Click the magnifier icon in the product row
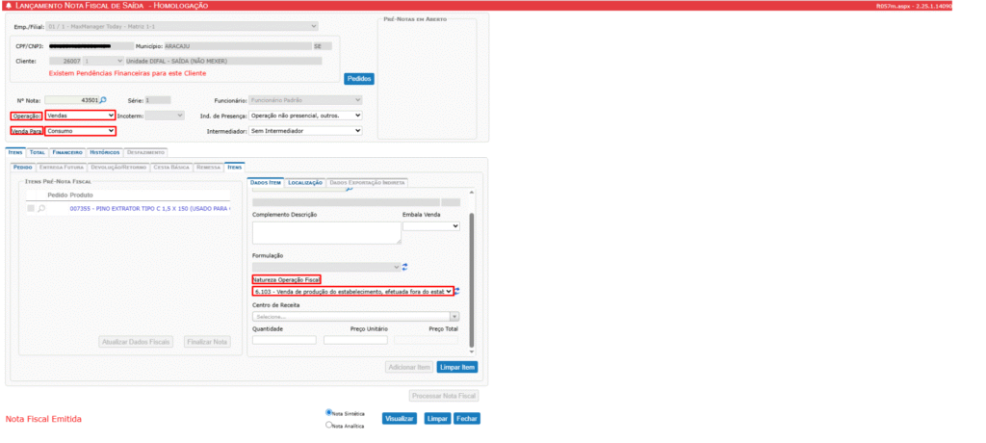Image resolution: width=986 pixels, height=443 pixels. click(x=41, y=208)
